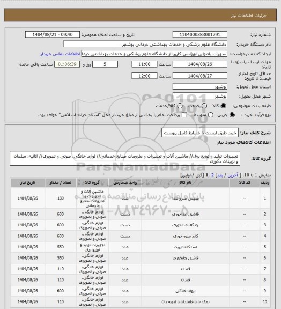The width and height of the screenshot is (281, 309).
Task: Click the item name کارد میوه خوری
Action: (x=185, y=236)
